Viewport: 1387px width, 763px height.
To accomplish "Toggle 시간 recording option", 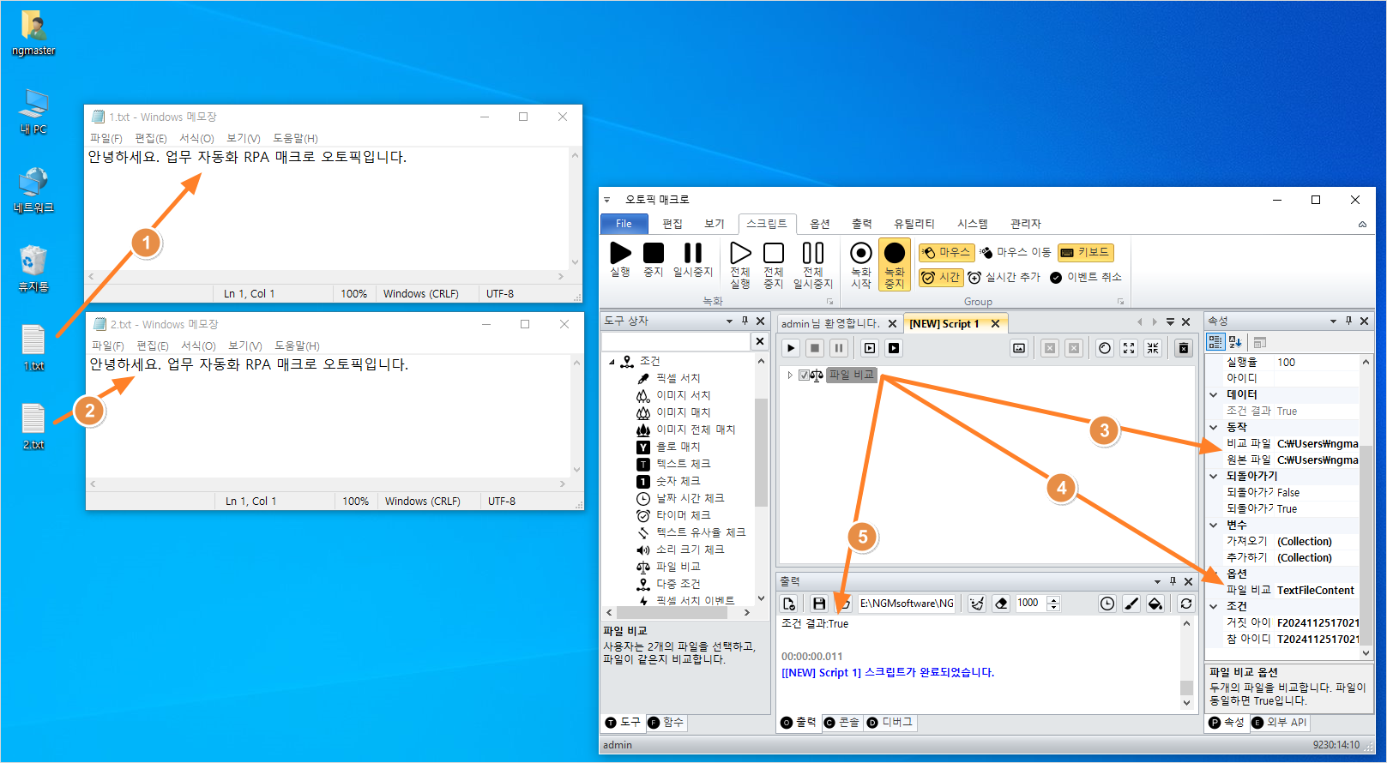I will (x=941, y=277).
